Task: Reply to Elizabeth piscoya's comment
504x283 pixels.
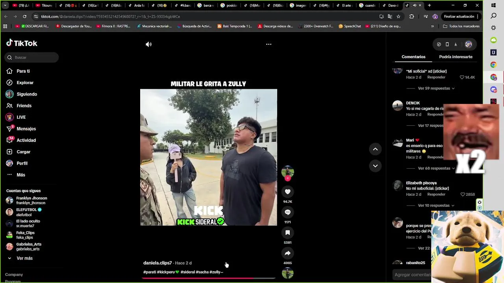Action: point(436,195)
